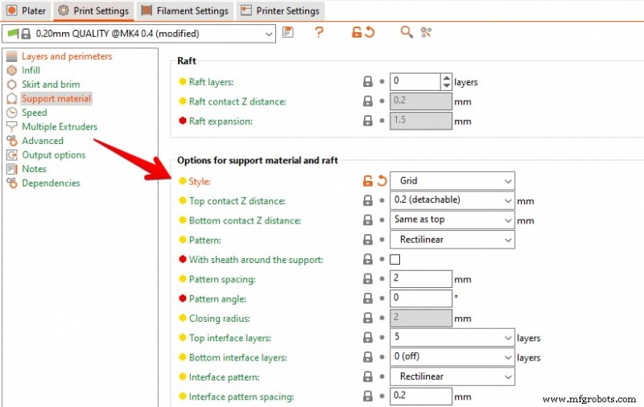Open the Multiple Extruders page

coord(60,126)
